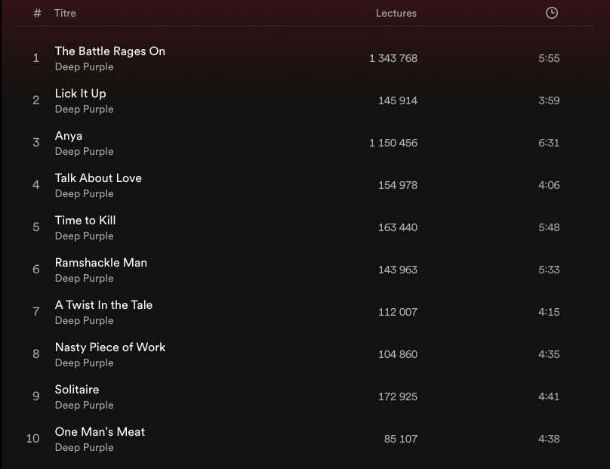Click the 6:31 duration of Anya

coord(549,143)
